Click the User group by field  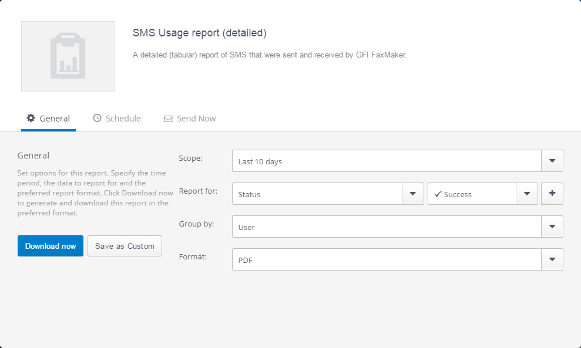[387, 227]
